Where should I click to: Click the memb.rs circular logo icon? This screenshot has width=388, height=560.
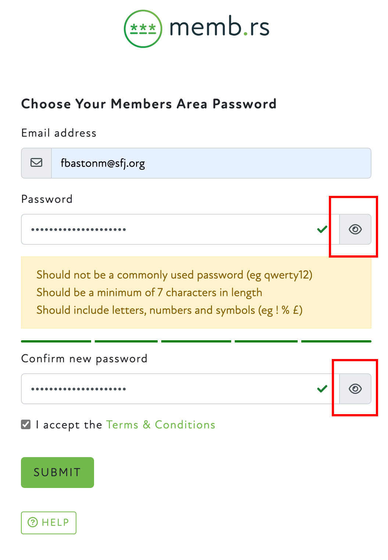tap(143, 29)
